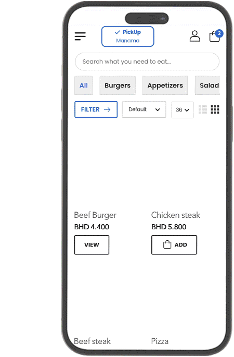Click bag icon on Chicken steak ADD
Image resolution: width=234 pixels, height=357 pixels.
click(167, 244)
